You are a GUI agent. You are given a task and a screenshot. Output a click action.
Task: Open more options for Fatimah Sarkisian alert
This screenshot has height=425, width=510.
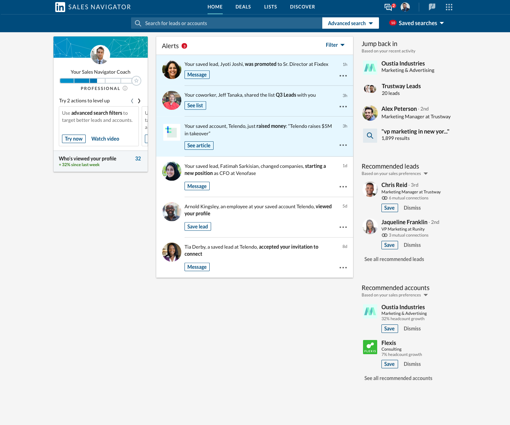343,187
